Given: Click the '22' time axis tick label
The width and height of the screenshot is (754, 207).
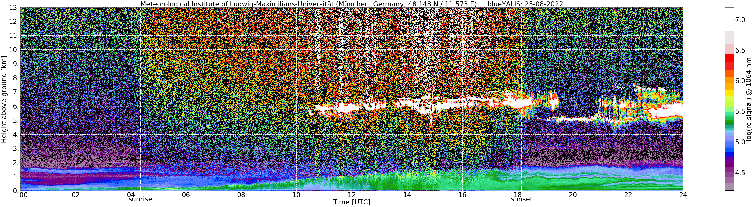Looking at the screenshot, I should point(628,195).
